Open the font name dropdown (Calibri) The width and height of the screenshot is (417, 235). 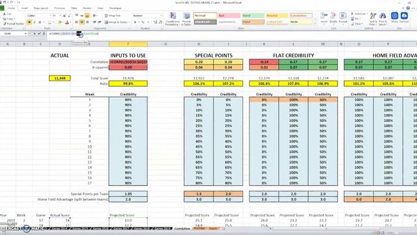point(50,16)
